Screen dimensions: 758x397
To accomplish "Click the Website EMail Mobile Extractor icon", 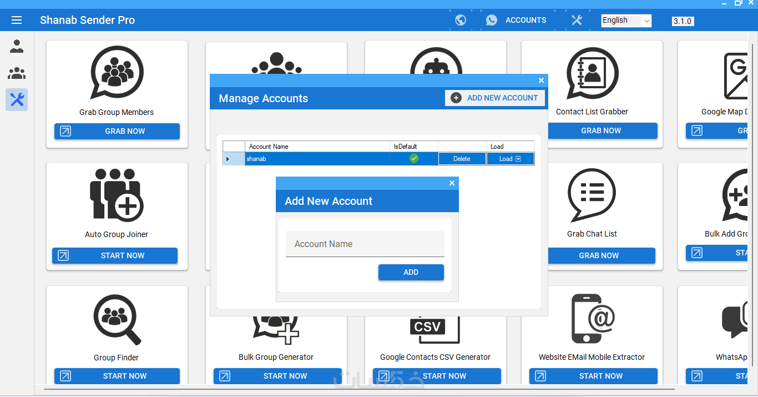I will pos(593,319).
